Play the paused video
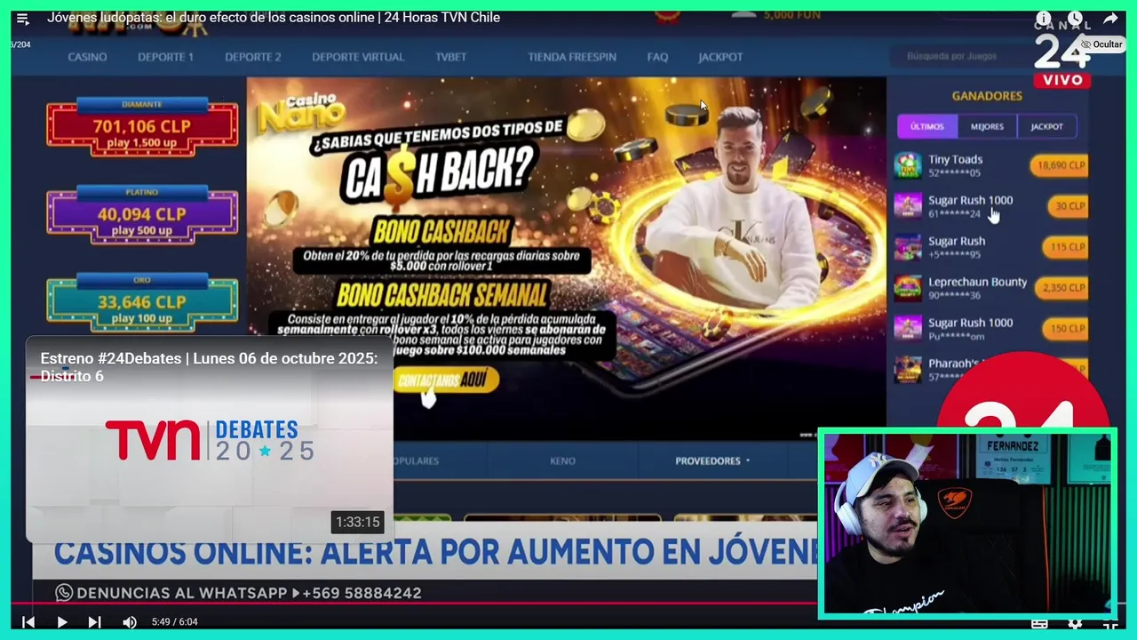 click(61, 622)
